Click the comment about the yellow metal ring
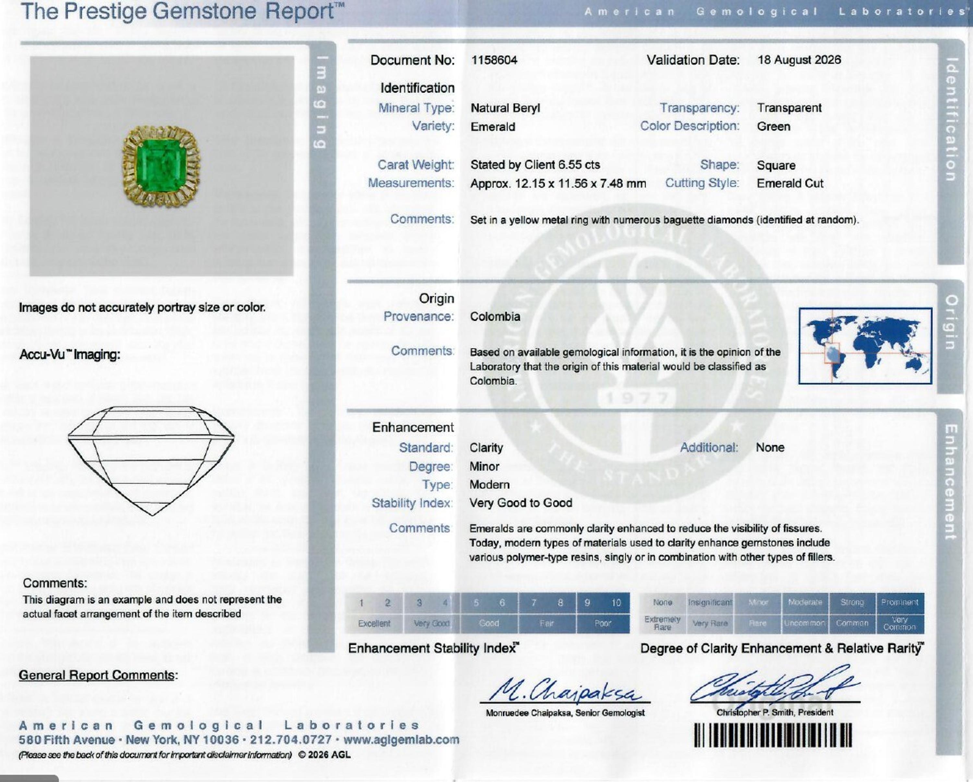Viewport: 973px width, 782px height. click(664, 220)
